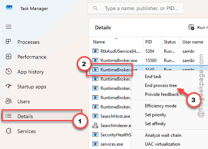208x149 pixels.
Task: Switch to the Performance tab
Action: pos(32,57)
